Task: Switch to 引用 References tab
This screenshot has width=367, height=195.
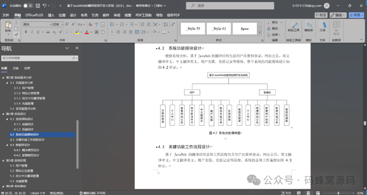Action: [95, 15]
